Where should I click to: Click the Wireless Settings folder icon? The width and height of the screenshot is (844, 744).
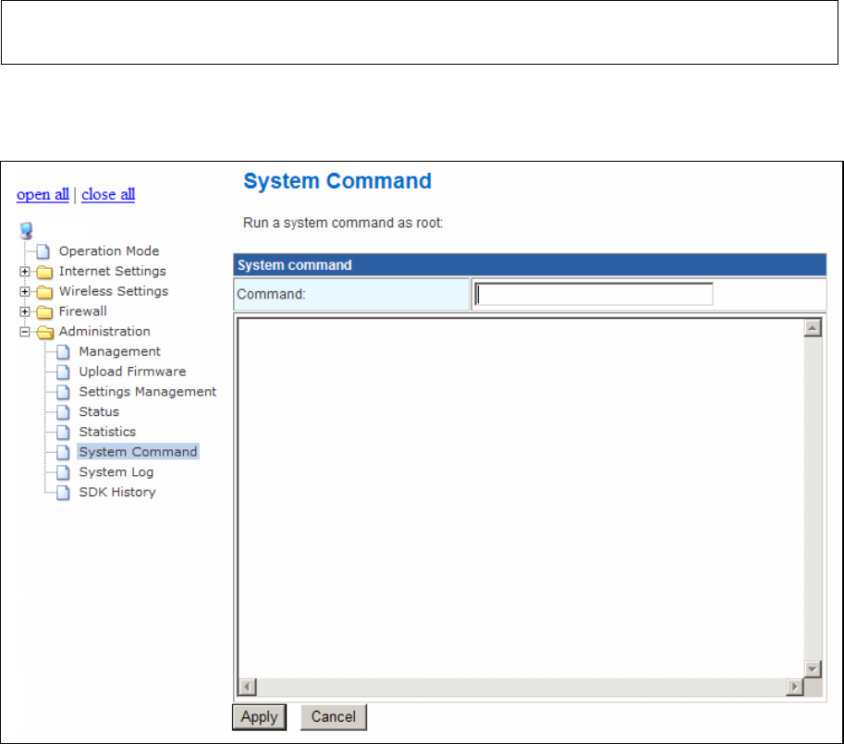(44, 291)
